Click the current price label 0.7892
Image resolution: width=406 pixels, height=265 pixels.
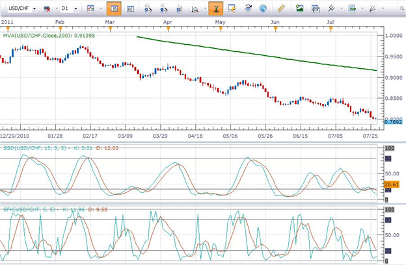[393, 121]
